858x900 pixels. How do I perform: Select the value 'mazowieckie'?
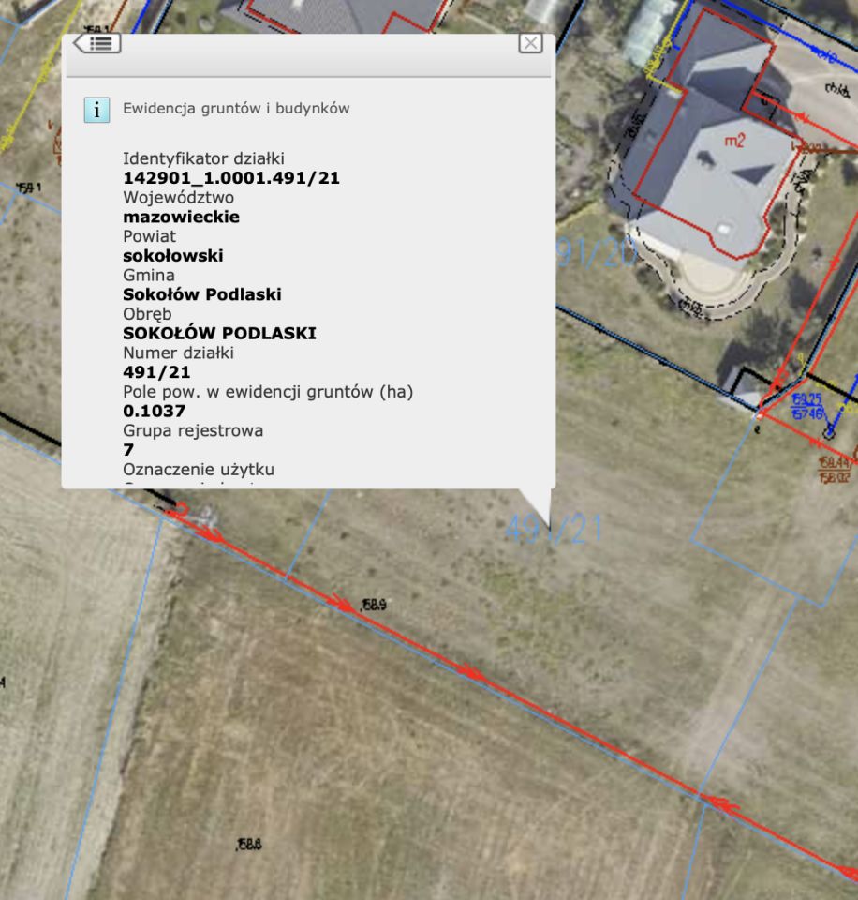pos(181,217)
